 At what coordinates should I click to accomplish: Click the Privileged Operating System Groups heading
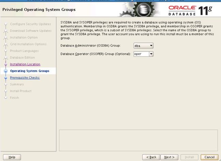coord(39,10)
